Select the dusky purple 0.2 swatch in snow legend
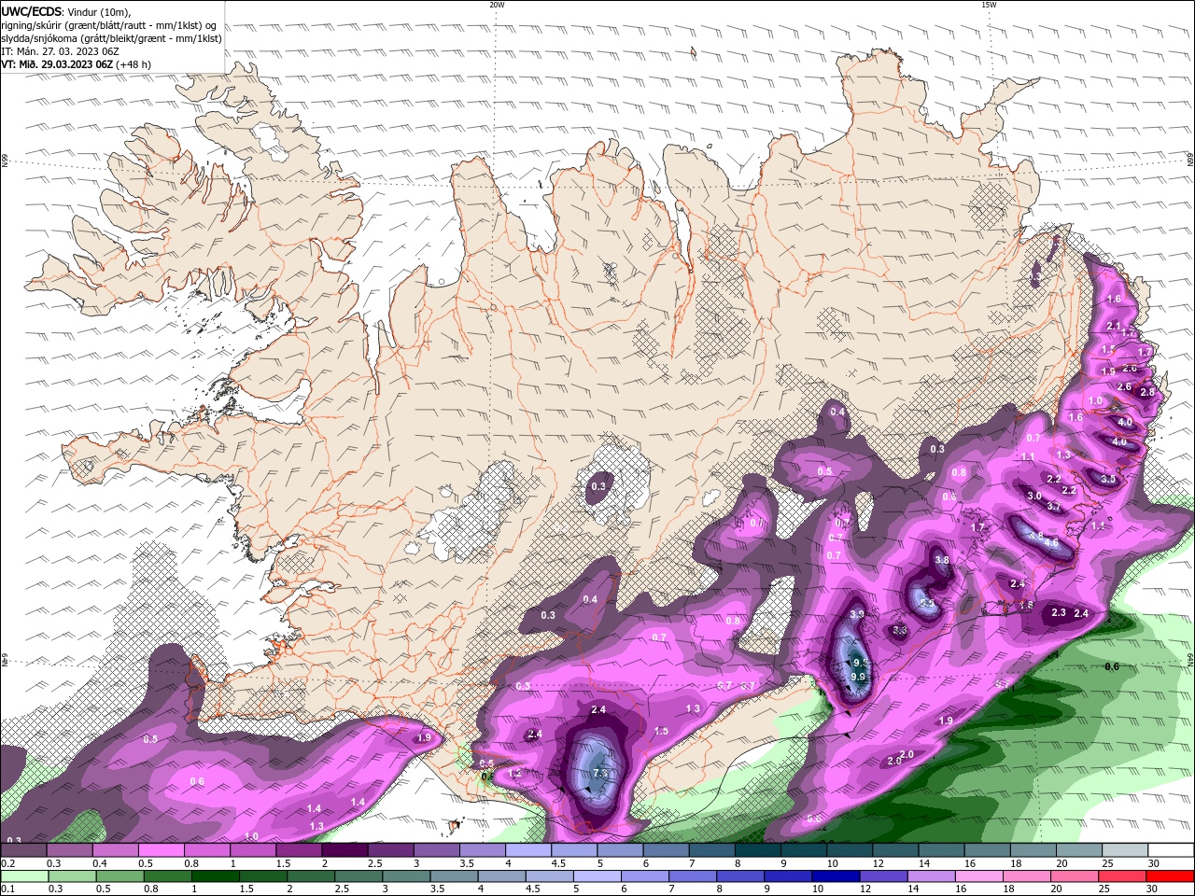 (23, 850)
